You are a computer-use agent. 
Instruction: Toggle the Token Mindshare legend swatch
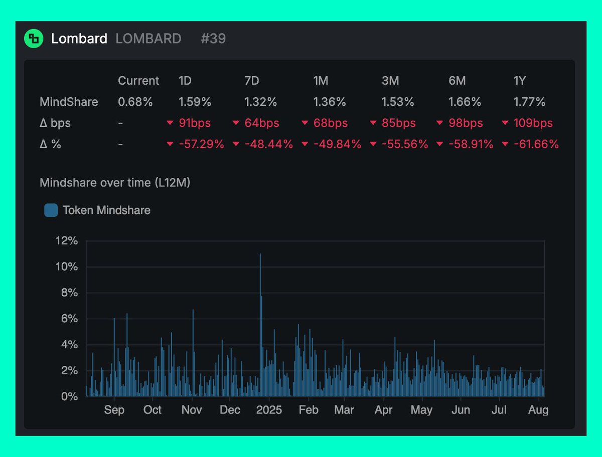[51, 210]
